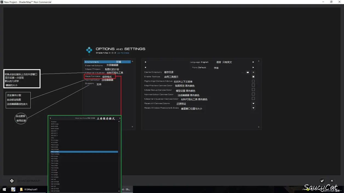Image resolution: width=344 pixels, height=193 pixels.
Task: Cancel options with the bottom X icon
Action: [x=332, y=181]
